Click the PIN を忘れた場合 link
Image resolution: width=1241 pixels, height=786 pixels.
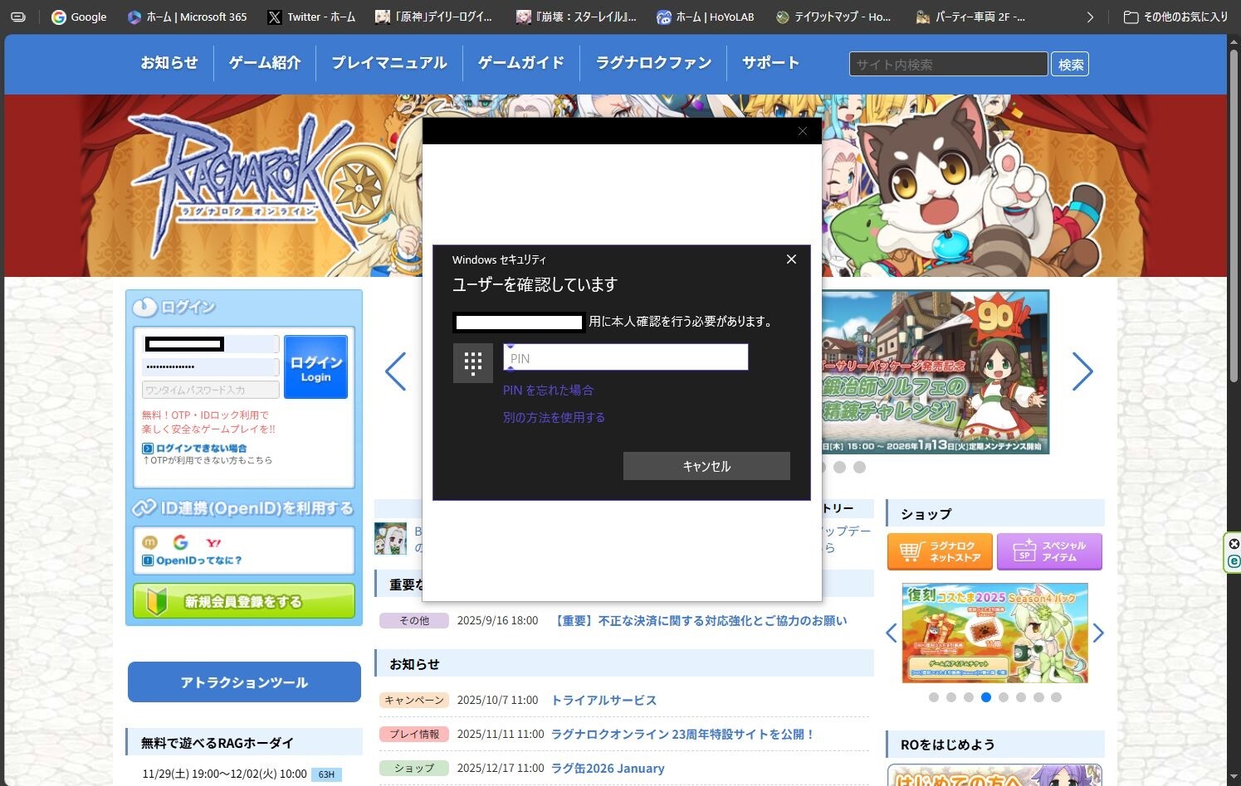(548, 390)
